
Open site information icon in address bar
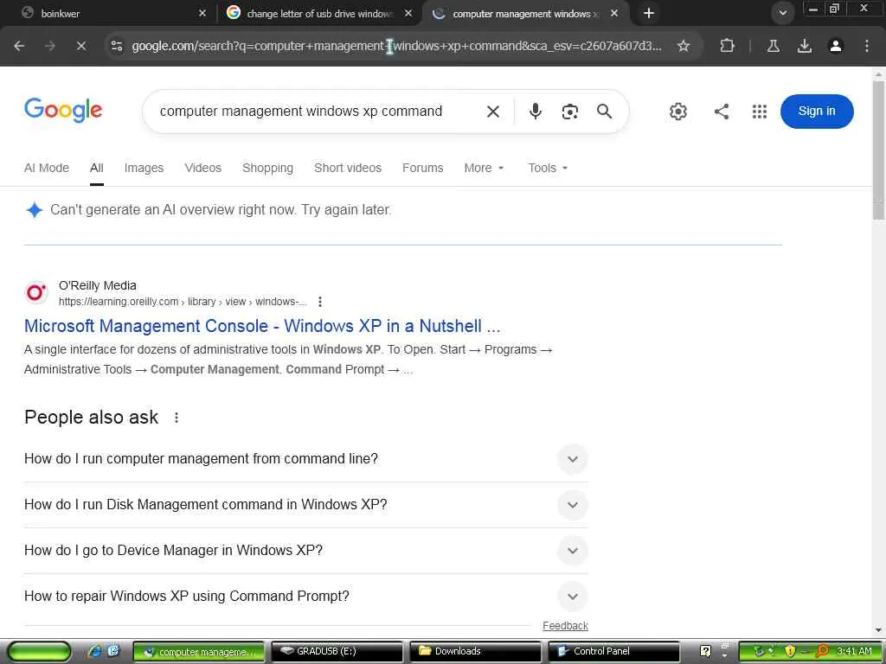(117, 46)
